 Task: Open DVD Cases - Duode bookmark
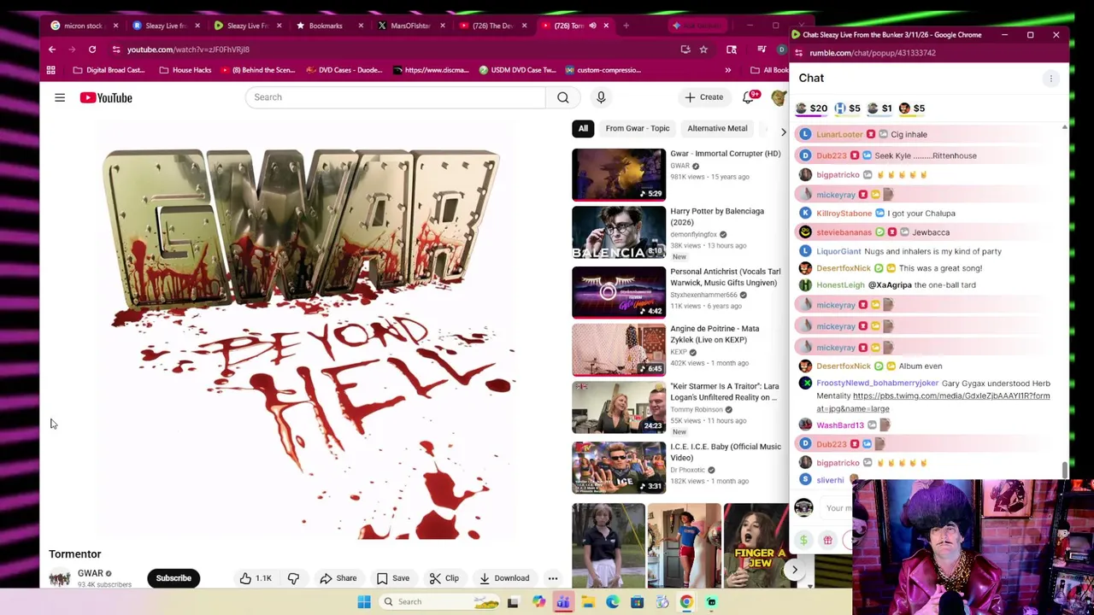[344, 70]
